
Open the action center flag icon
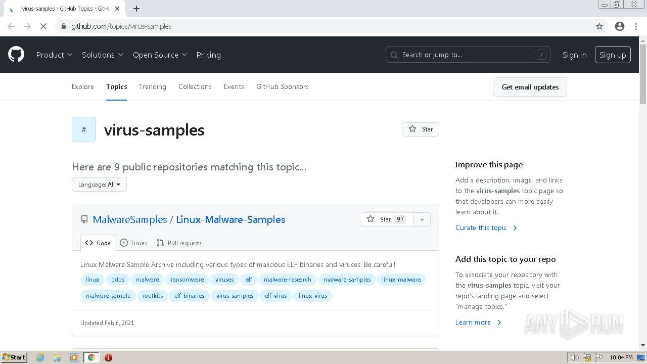click(598, 357)
